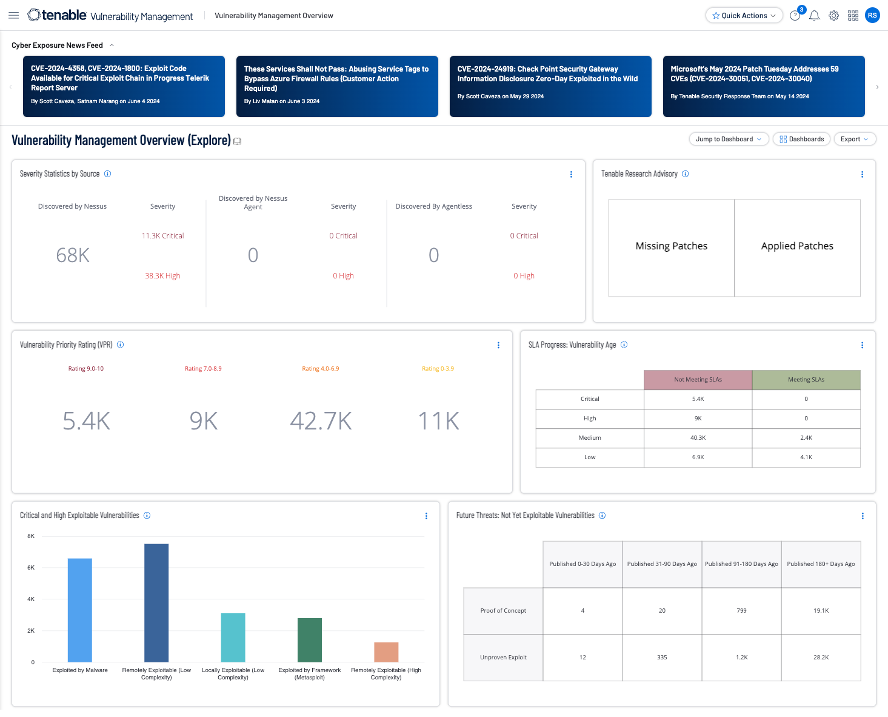
Task: Click the RS user avatar
Action: pyautogui.click(x=872, y=16)
